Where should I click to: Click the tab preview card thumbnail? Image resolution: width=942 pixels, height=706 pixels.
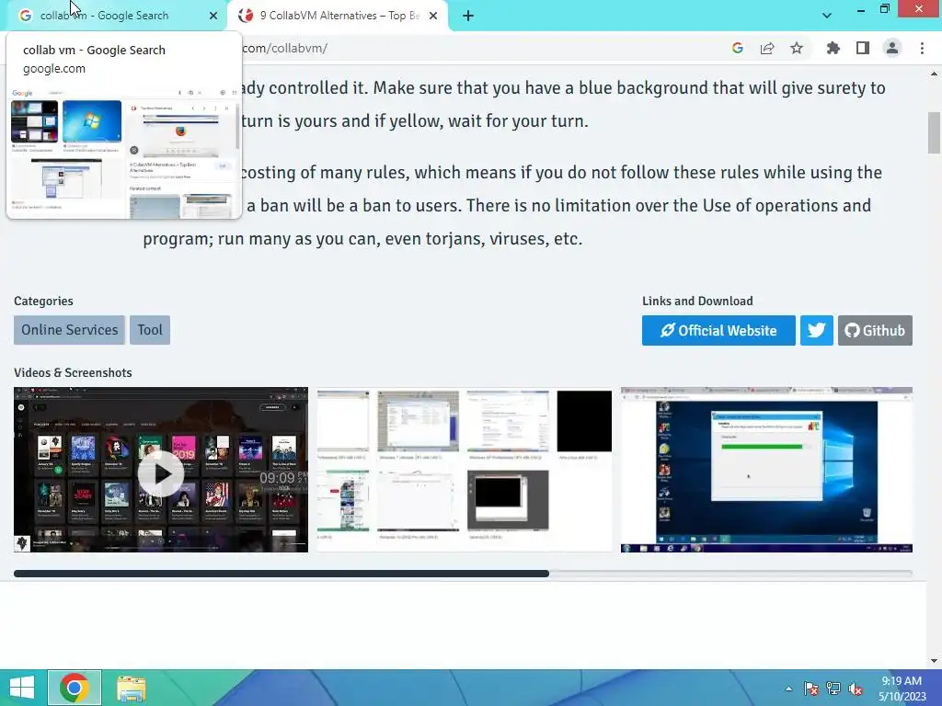tap(124, 153)
